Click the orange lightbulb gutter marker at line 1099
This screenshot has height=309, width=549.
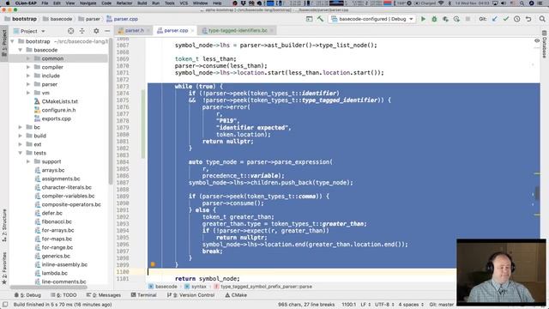(x=153, y=264)
